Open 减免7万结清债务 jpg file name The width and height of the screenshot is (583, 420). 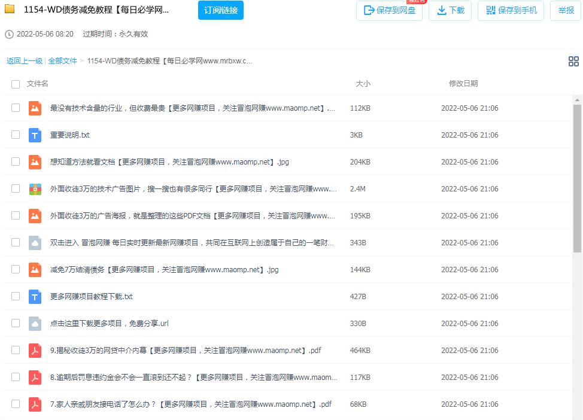pyautogui.click(x=165, y=270)
